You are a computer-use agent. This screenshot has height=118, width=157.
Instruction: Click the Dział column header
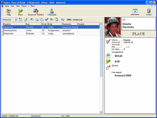[x=55, y=24]
